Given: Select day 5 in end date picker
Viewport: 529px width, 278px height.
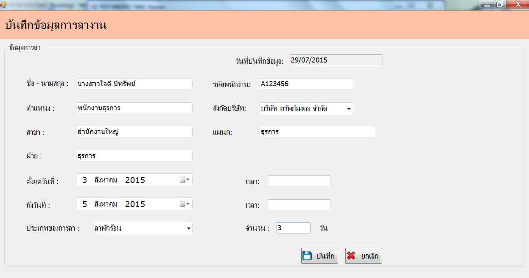Looking at the screenshot, I should [84, 204].
